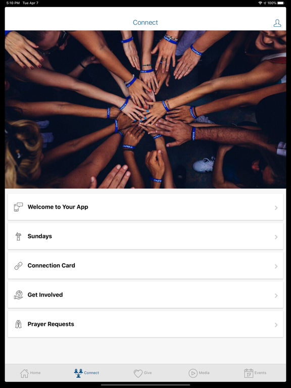Tap the pulpit icon next to Sundays
The width and height of the screenshot is (291, 388).
(x=18, y=236)
